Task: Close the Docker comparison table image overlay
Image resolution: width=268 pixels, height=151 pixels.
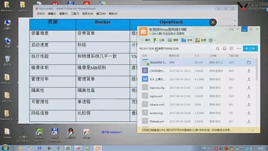Action: point(213,22)
